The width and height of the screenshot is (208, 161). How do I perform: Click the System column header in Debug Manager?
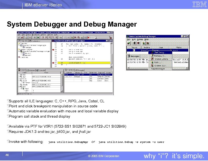(147, 47)
